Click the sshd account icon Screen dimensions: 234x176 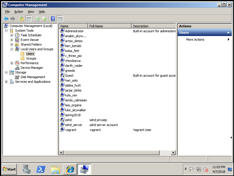(x=62, y=120)
